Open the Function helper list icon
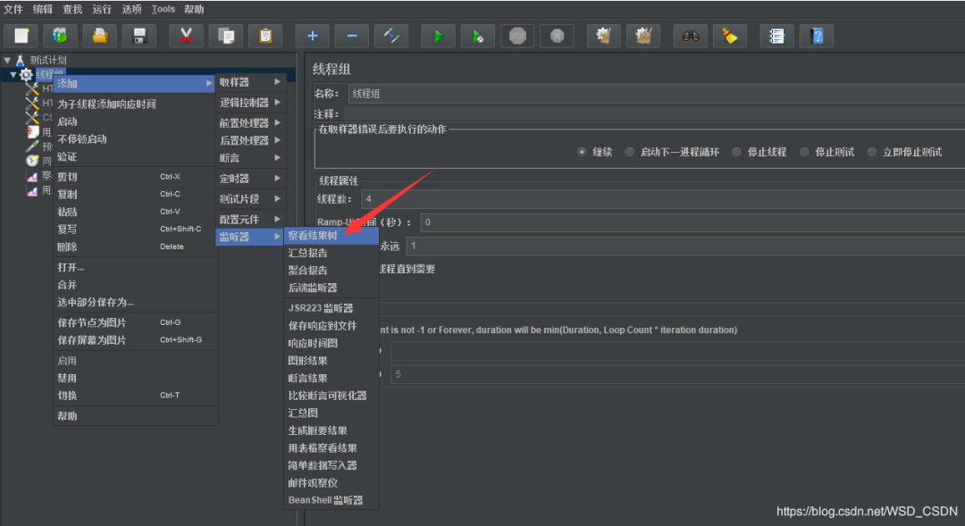This screenshot has height=526, width=965. [x=776, y=37]
